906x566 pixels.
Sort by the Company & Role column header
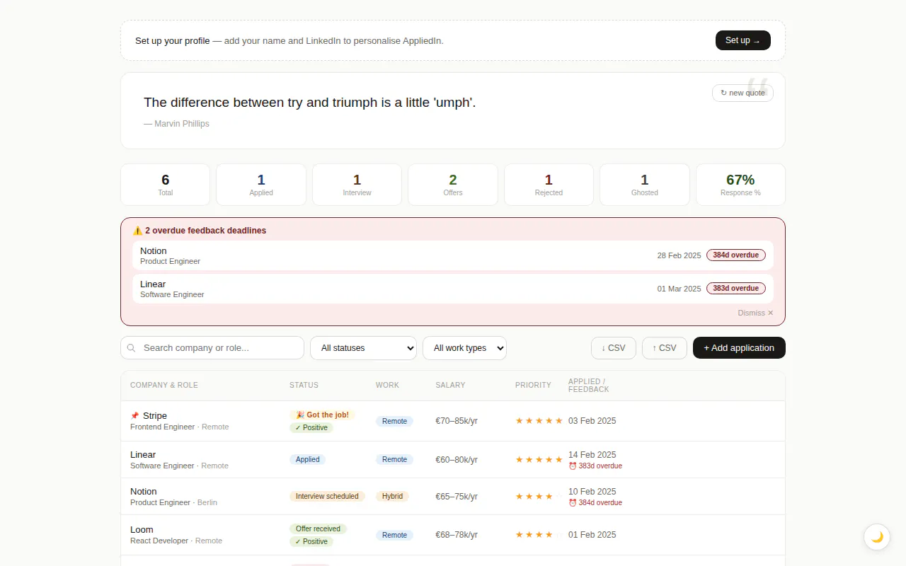point(164,386)
